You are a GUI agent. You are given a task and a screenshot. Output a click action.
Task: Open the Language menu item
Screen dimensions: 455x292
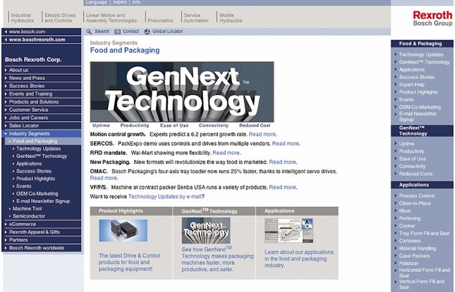coord(97,3)
